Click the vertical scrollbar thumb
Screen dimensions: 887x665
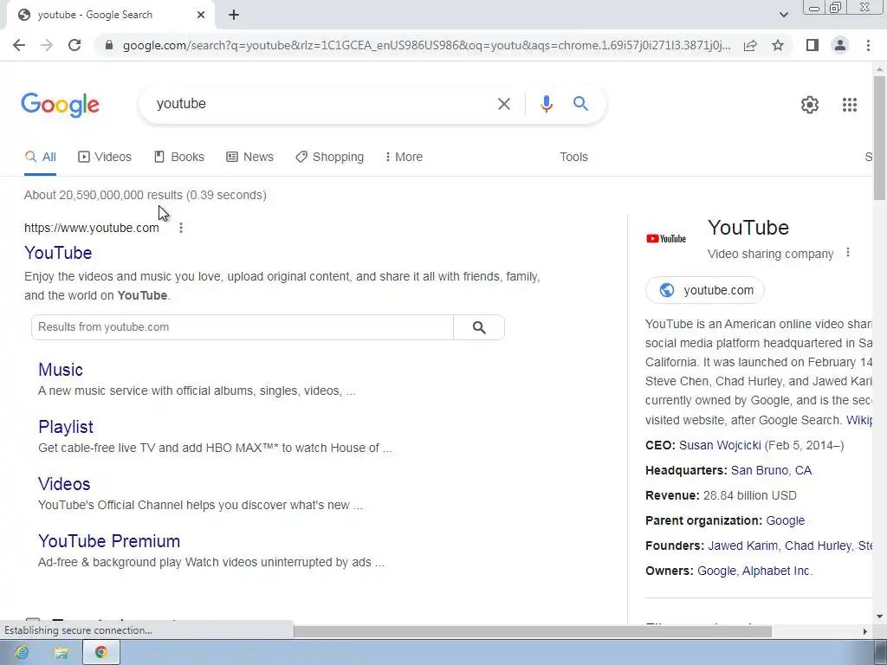[x=879, y=138]
